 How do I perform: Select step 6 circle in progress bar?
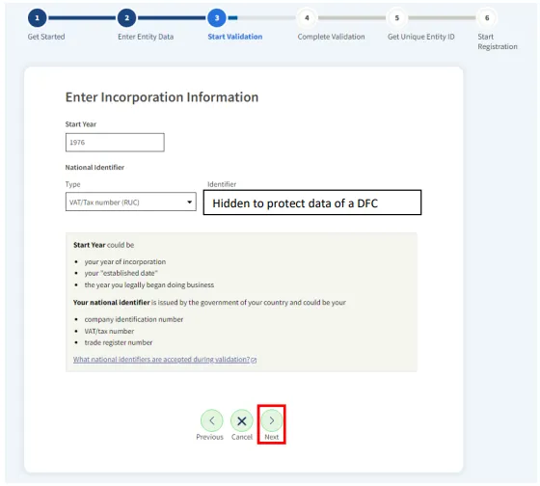pyautogui.click(x=487, y=18)
